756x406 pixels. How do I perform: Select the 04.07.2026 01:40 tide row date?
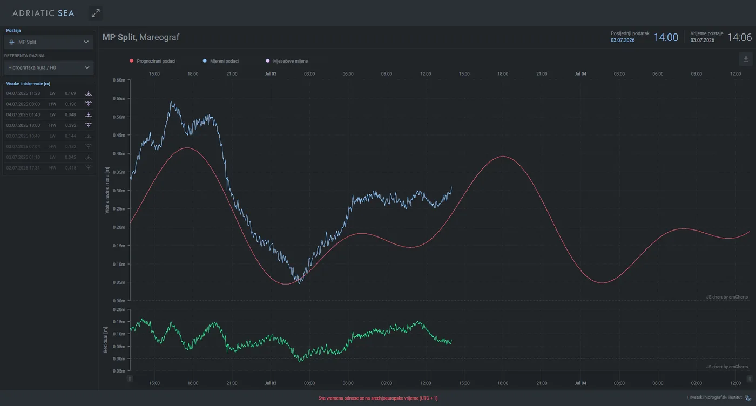click(x=23, y=115)
